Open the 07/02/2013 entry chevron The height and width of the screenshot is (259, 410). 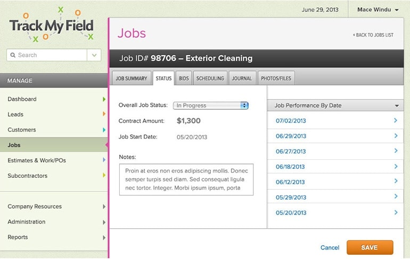click(x=396, y=120)
